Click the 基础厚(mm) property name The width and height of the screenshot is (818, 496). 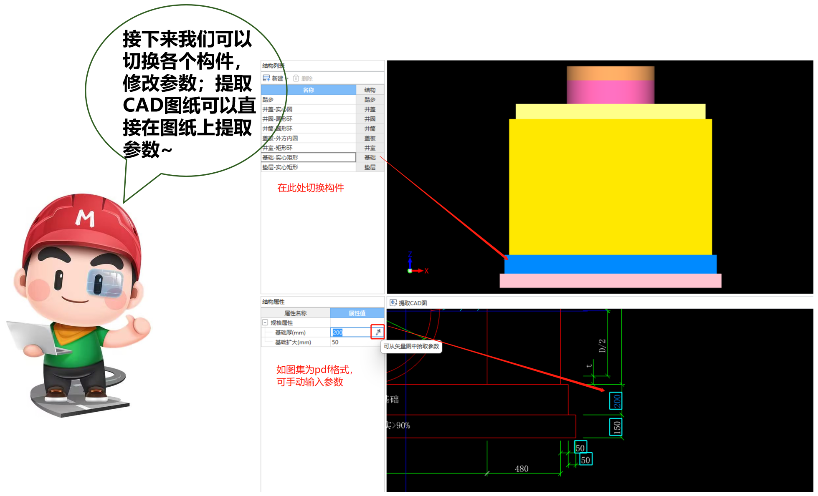coord(290,332)
